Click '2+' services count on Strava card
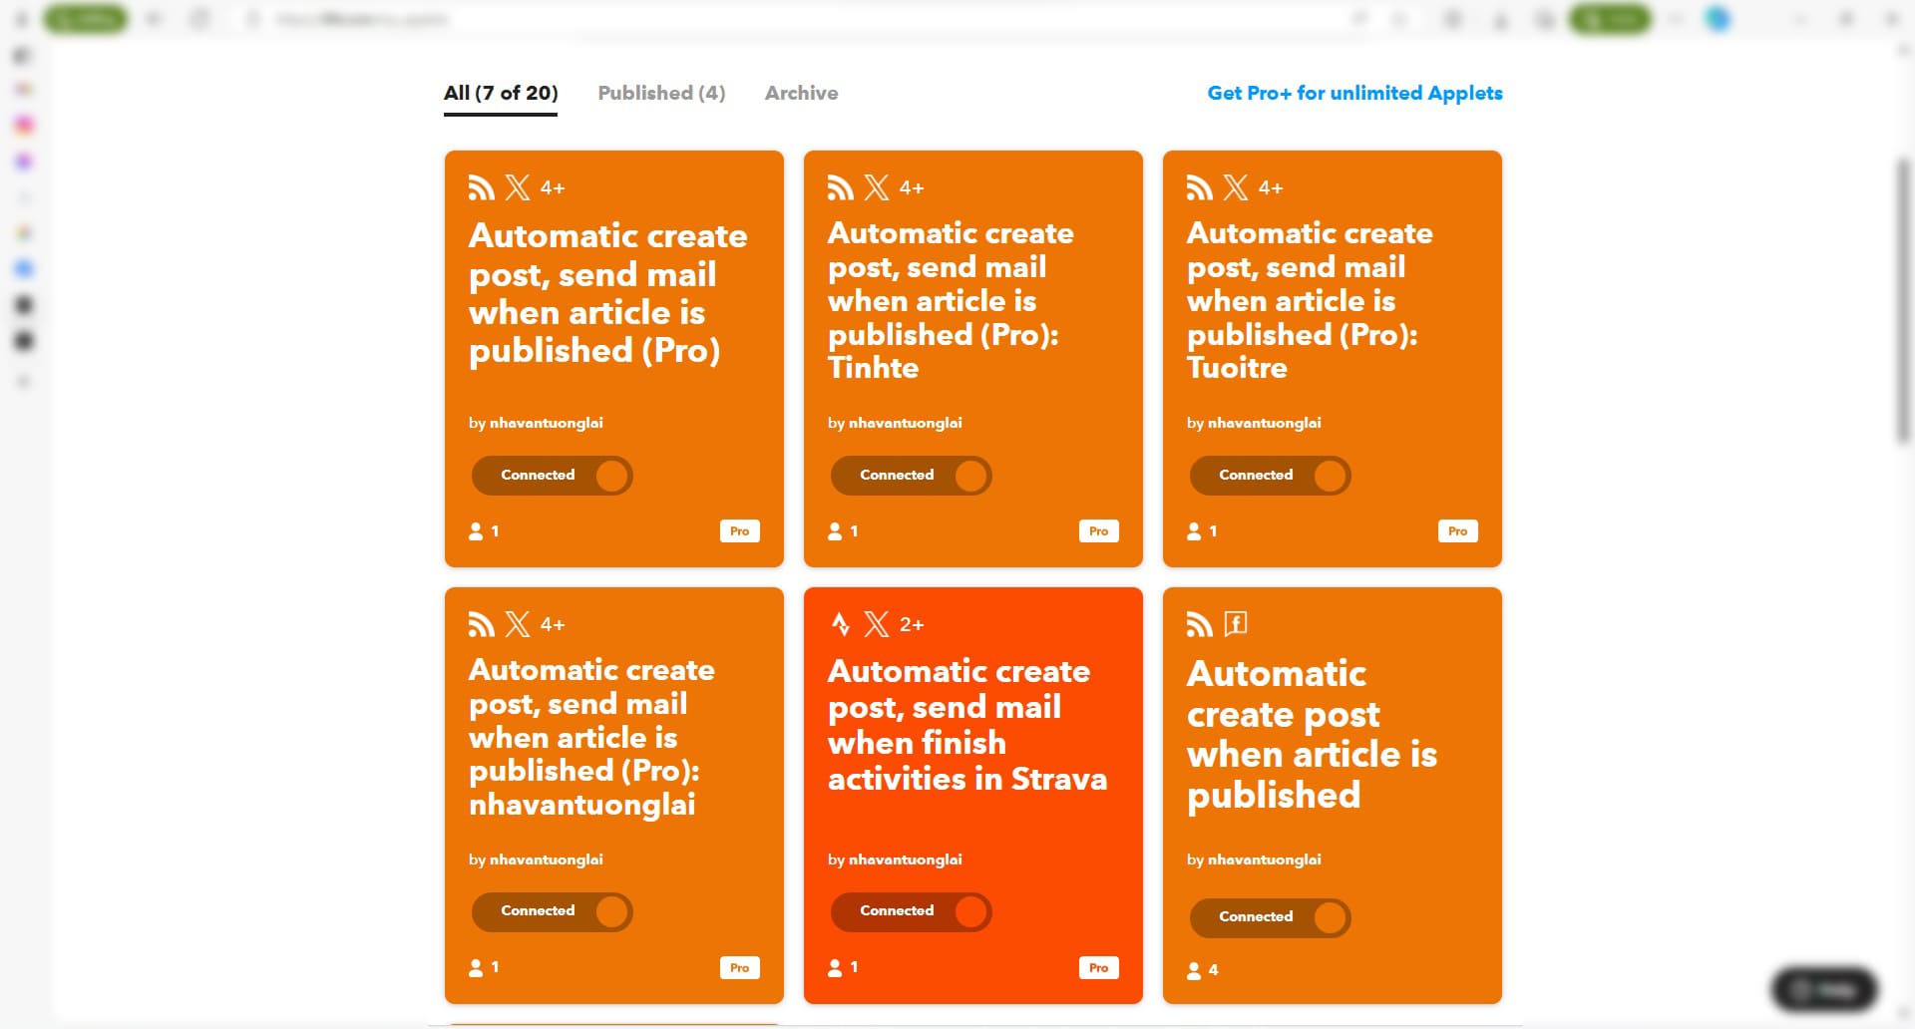This screenshot has height=1029, width=1915. [912, 624]
